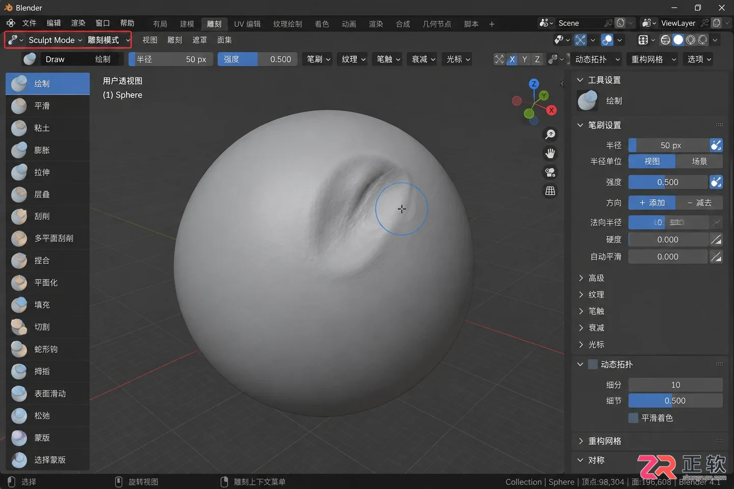Select the 蒙版 (Mask) brush tool
This screenshot has width=734, height=489.
point(47,438)
